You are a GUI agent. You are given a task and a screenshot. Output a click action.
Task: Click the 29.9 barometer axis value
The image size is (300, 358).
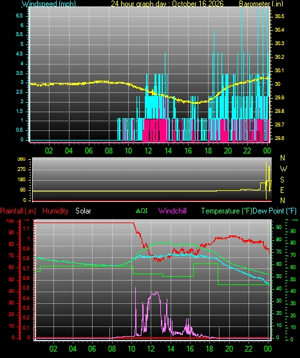coord(279,97)
